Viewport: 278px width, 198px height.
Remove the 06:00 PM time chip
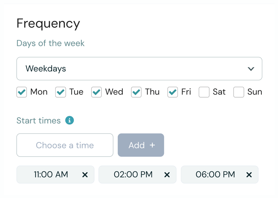(249, 175)
